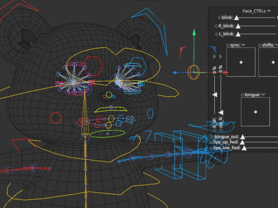Select the small red nostril circle controller

(105, 96)
